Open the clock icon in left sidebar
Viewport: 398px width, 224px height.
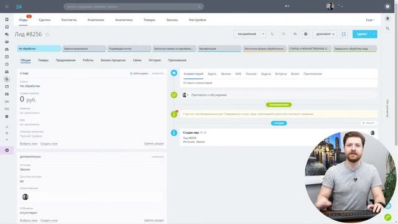(x=7, y=64)
